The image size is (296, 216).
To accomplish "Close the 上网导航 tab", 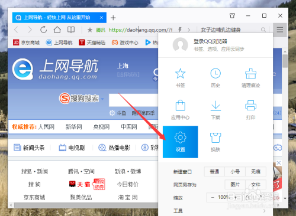I will point(101,18).
